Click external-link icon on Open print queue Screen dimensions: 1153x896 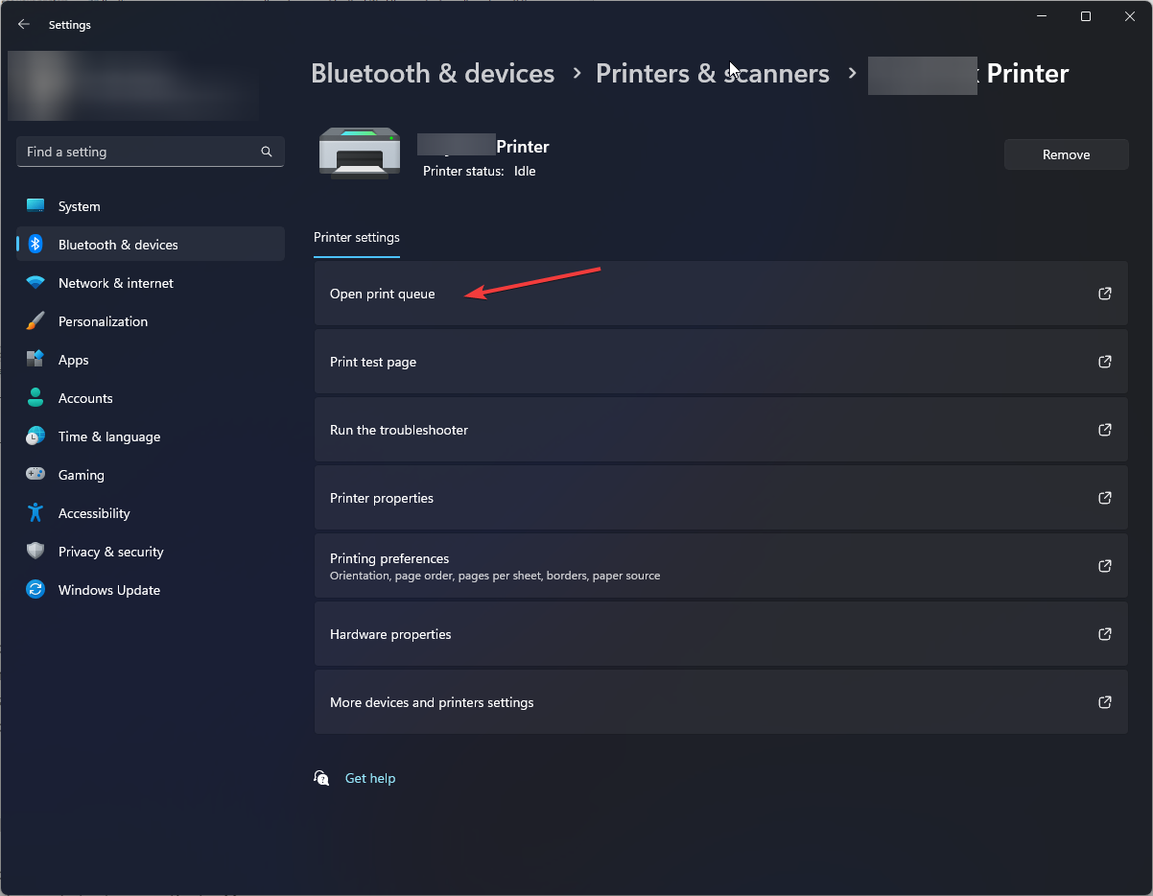[x=1105, y=294]
